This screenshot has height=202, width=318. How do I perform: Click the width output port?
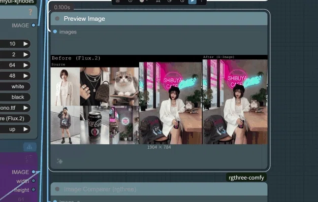[34, 181]
